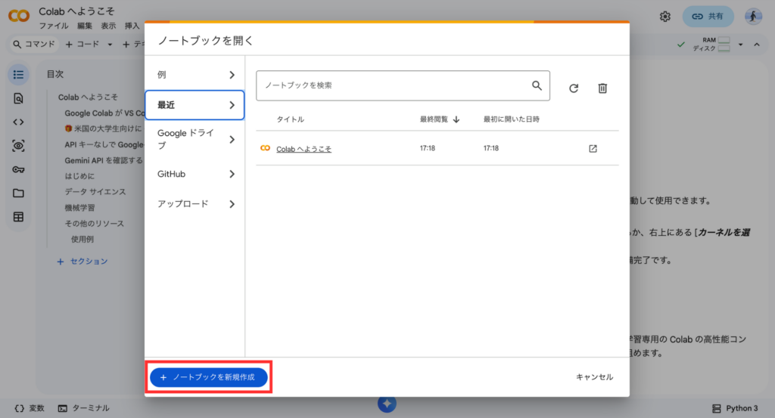The image size is (775, 418).
Task: Click the ノートブックを検索 search field
Action: pos(403,86)
